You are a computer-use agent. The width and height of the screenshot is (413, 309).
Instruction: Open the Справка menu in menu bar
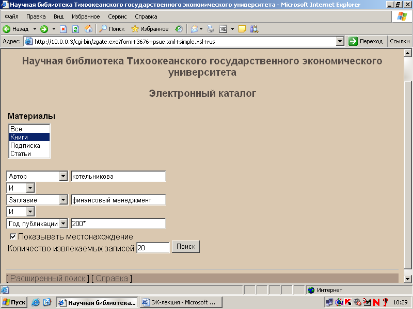pos(146,16)
